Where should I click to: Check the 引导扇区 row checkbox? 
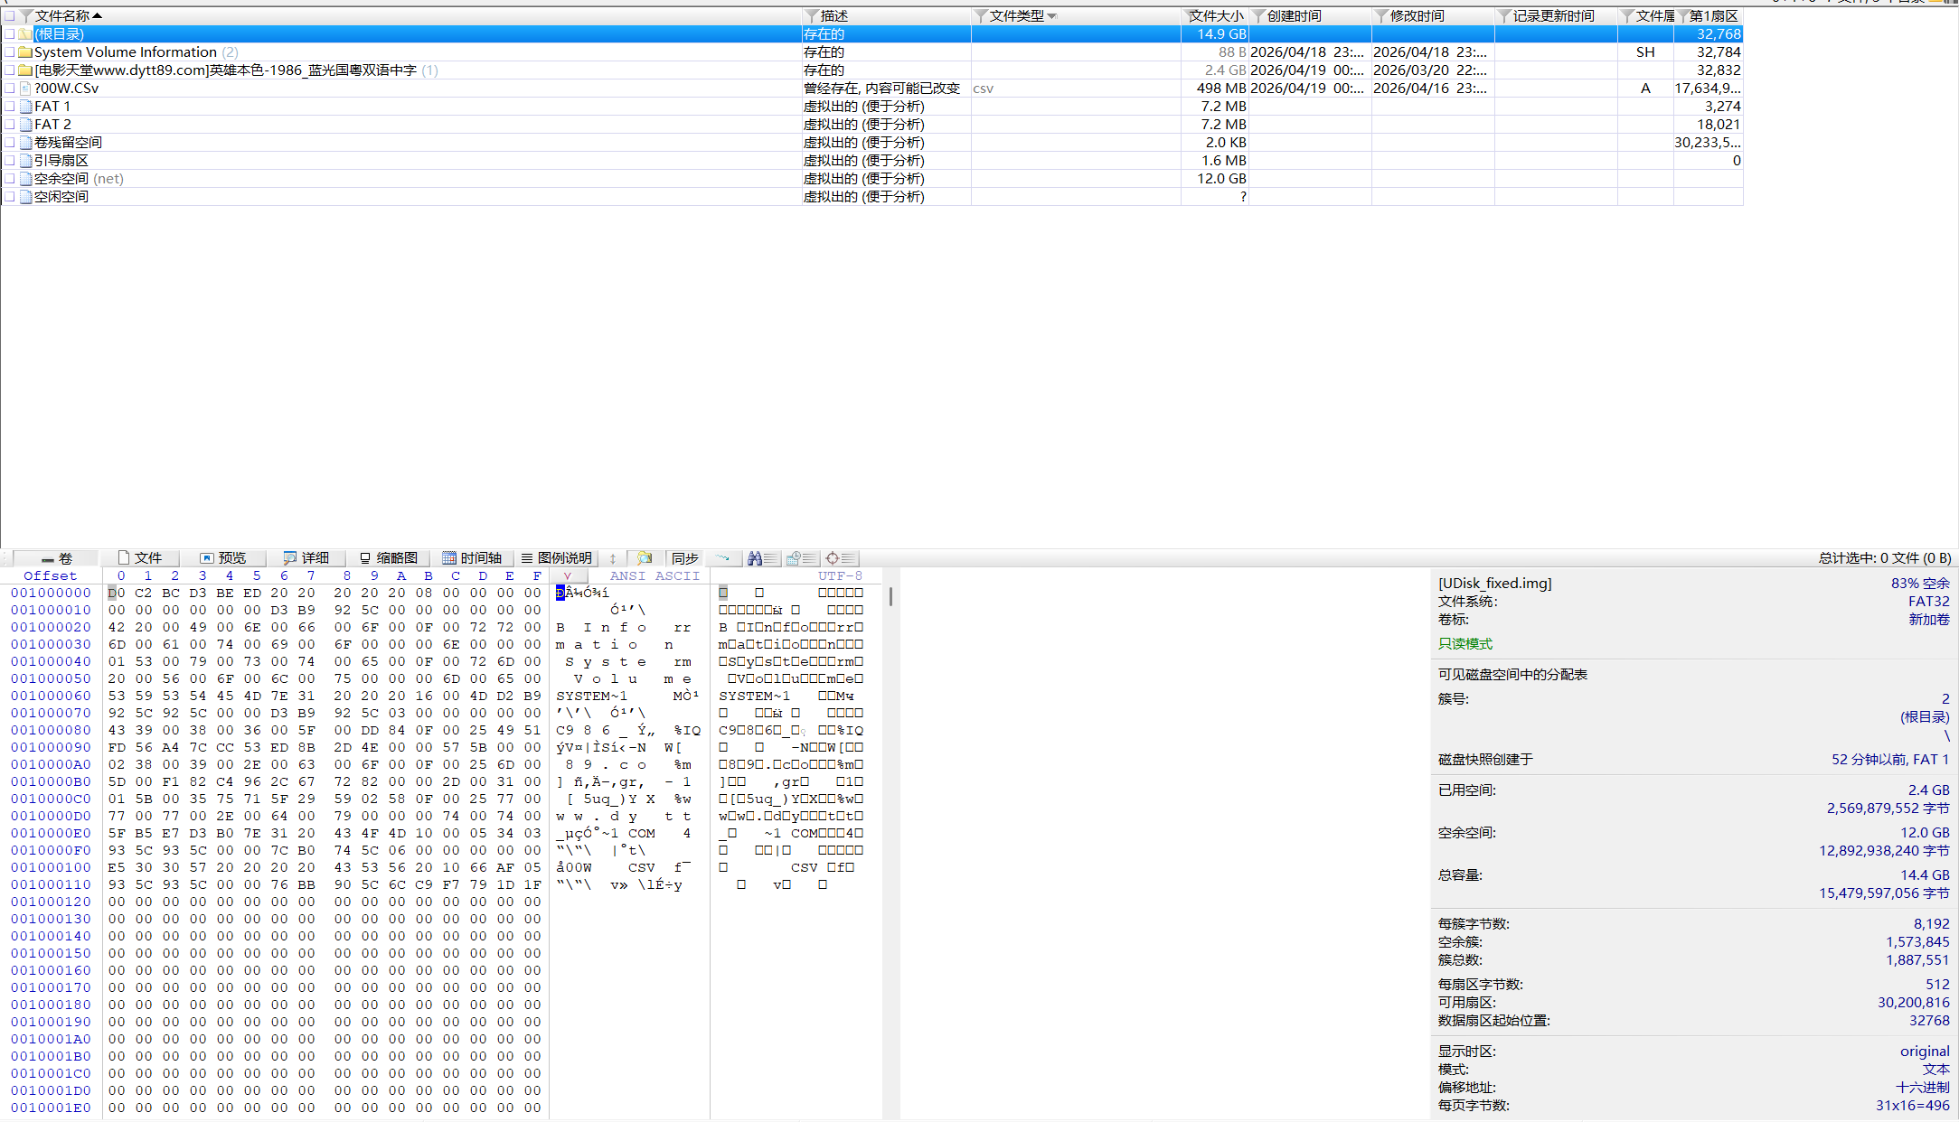pyautogui.click(x=9, y=161)
